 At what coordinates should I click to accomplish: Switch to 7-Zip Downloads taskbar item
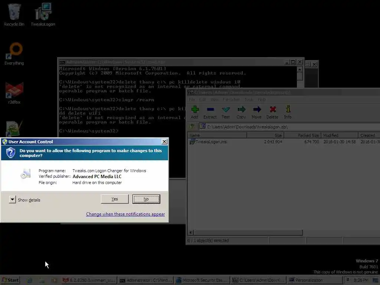259,280
